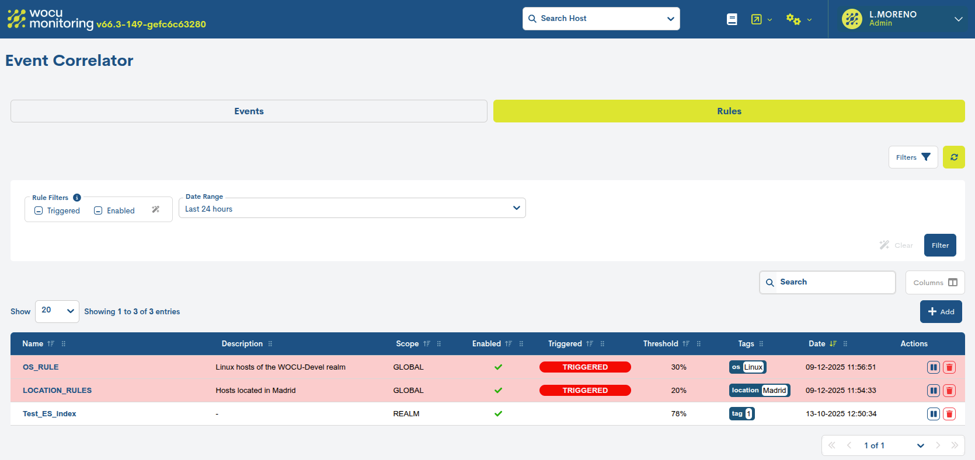Toggle the Filters panel button
The width and height of the screenshot is (975, 460).
[913, 157]
